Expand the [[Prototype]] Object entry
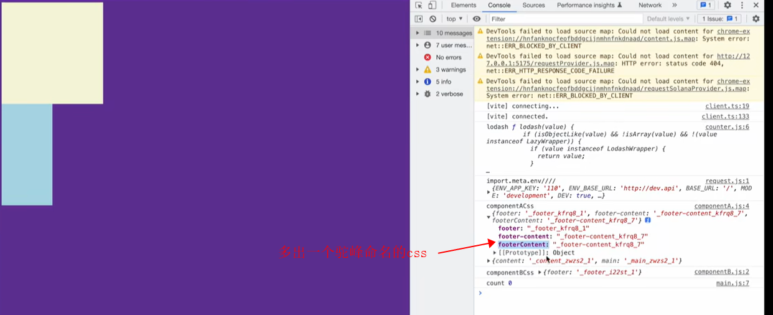This screenshot has width=773, height=315. coord(495,253)
